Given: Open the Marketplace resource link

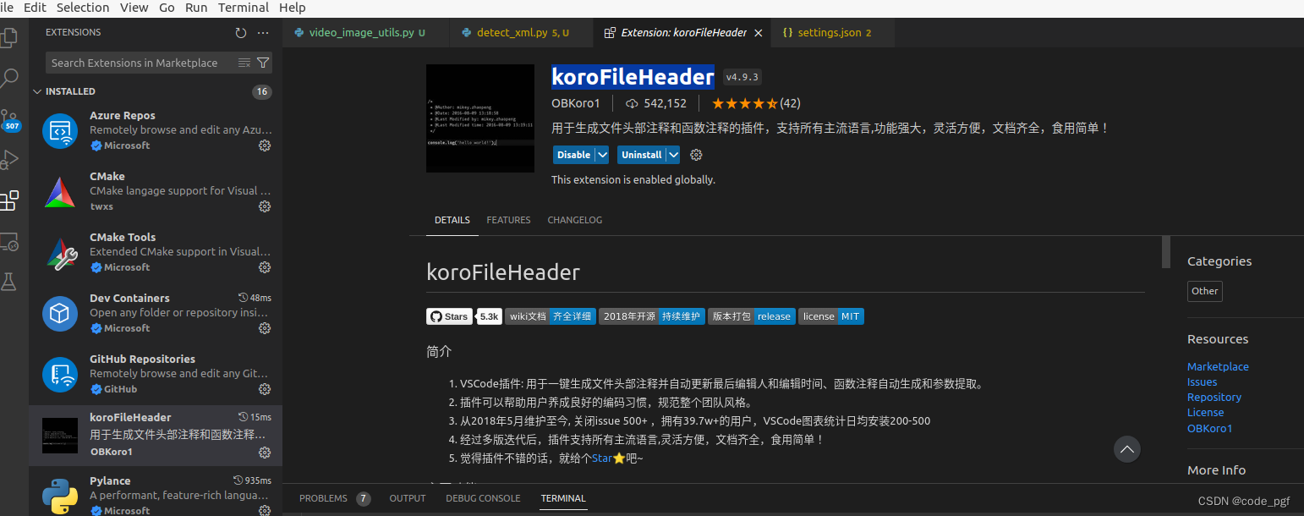Looking at the screenshot, I should click(1218, 366).
